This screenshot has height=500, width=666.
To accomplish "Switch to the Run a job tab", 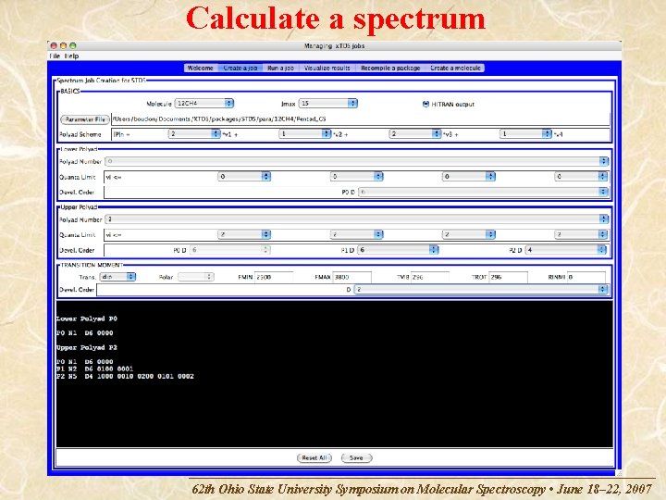I will click(281, 68).
